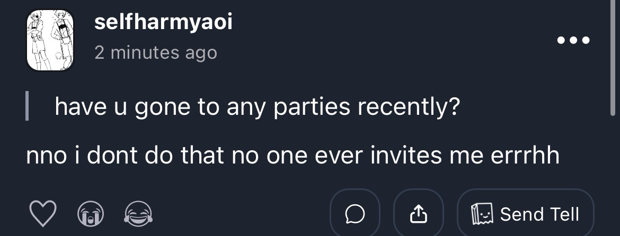Screen dimensions: 620x236
Task: Expand the reply thread with the comment button
Action: 355,214
